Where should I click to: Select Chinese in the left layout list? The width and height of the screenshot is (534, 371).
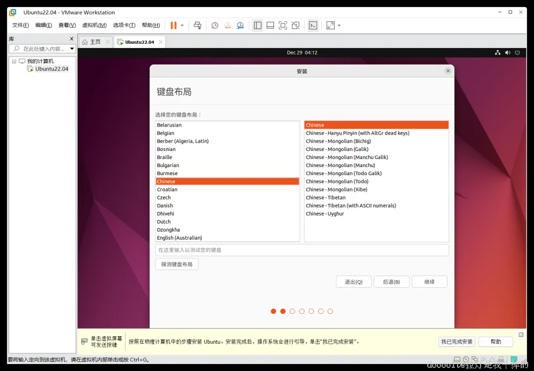pos(227,181)
